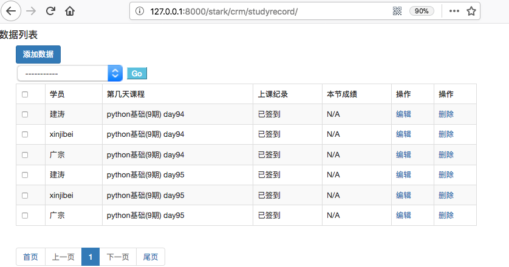Click 删除 for 建涛 day95 record

tap(446, 175)
